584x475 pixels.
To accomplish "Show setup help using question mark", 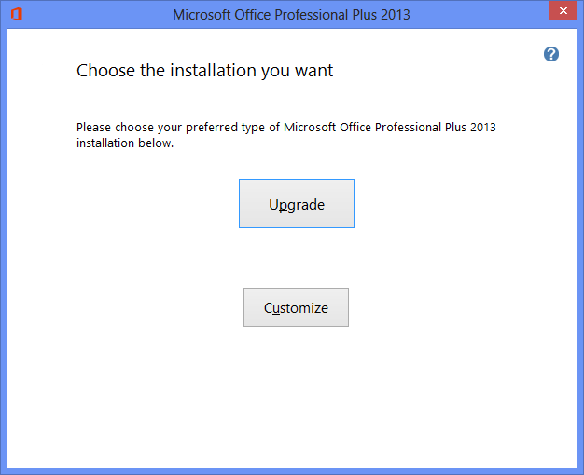I will click(x=551, y=54).
